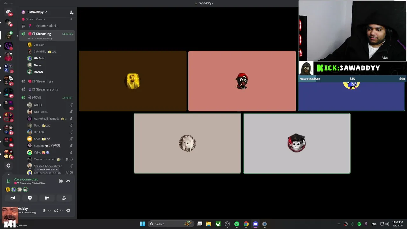
Task: Select the red-cap avatar video tile
Action: pos(242,81)
